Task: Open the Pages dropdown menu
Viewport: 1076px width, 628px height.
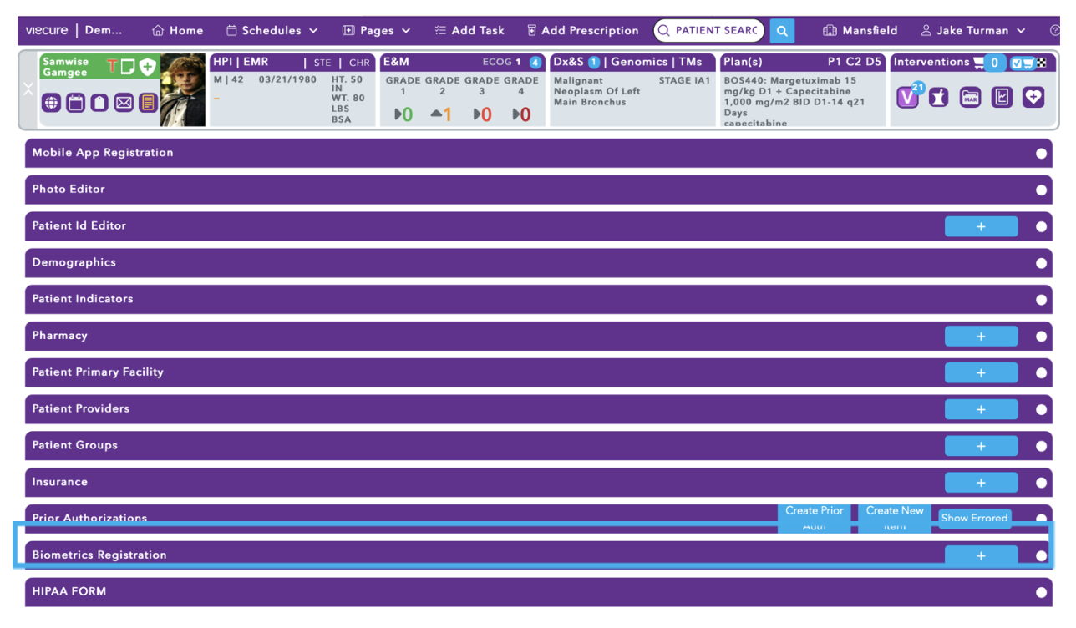Action: [377, 30]
